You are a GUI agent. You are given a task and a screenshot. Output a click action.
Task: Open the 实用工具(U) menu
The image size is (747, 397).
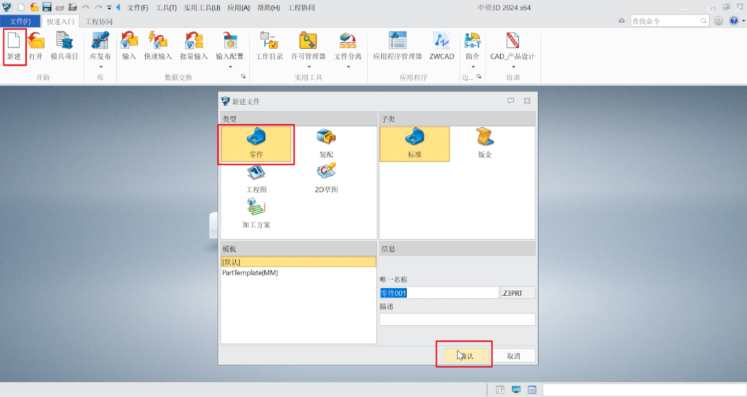(x=202, y=8)
